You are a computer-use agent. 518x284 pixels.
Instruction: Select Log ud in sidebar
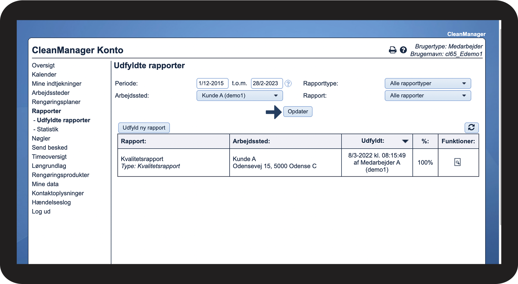[41, 211]
